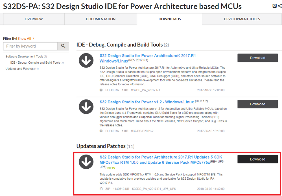Screen dimensions: 282x196
Task: Click the green NEW badge
Action: (111, 168)
